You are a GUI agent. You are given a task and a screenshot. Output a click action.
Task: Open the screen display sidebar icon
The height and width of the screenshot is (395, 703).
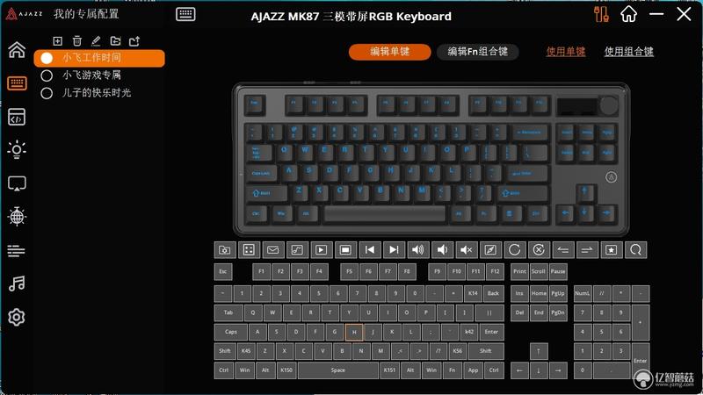(17, 183)
